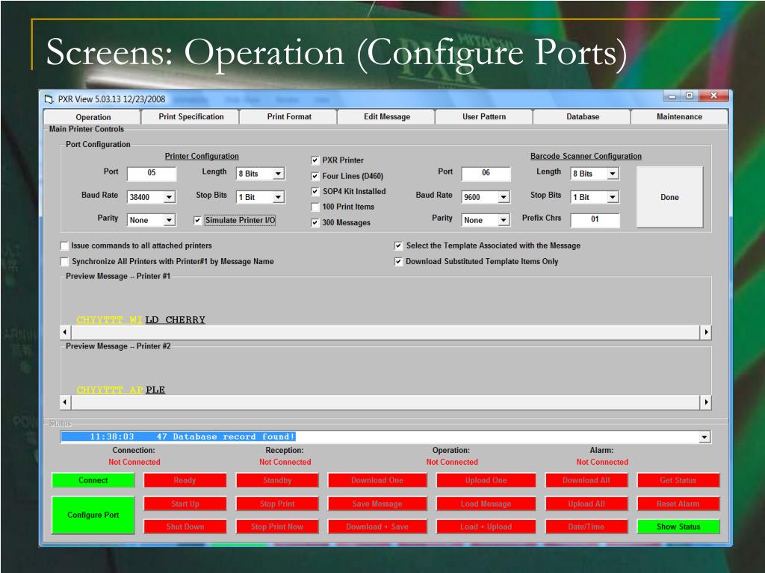Click Printer #1 preview scrollbar right arrow

click(x=705, y=332)
